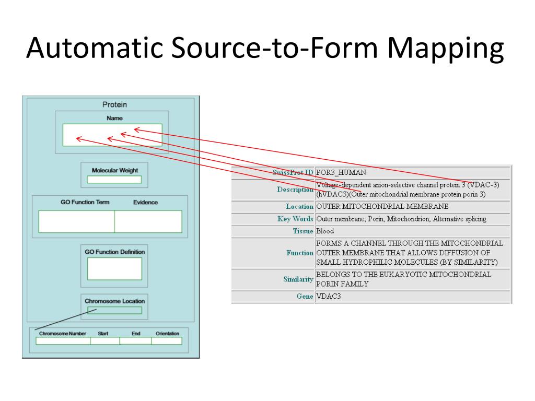Click the 'Molecular Weight' label
Screen dimensions: 535x401
(115, 170)
